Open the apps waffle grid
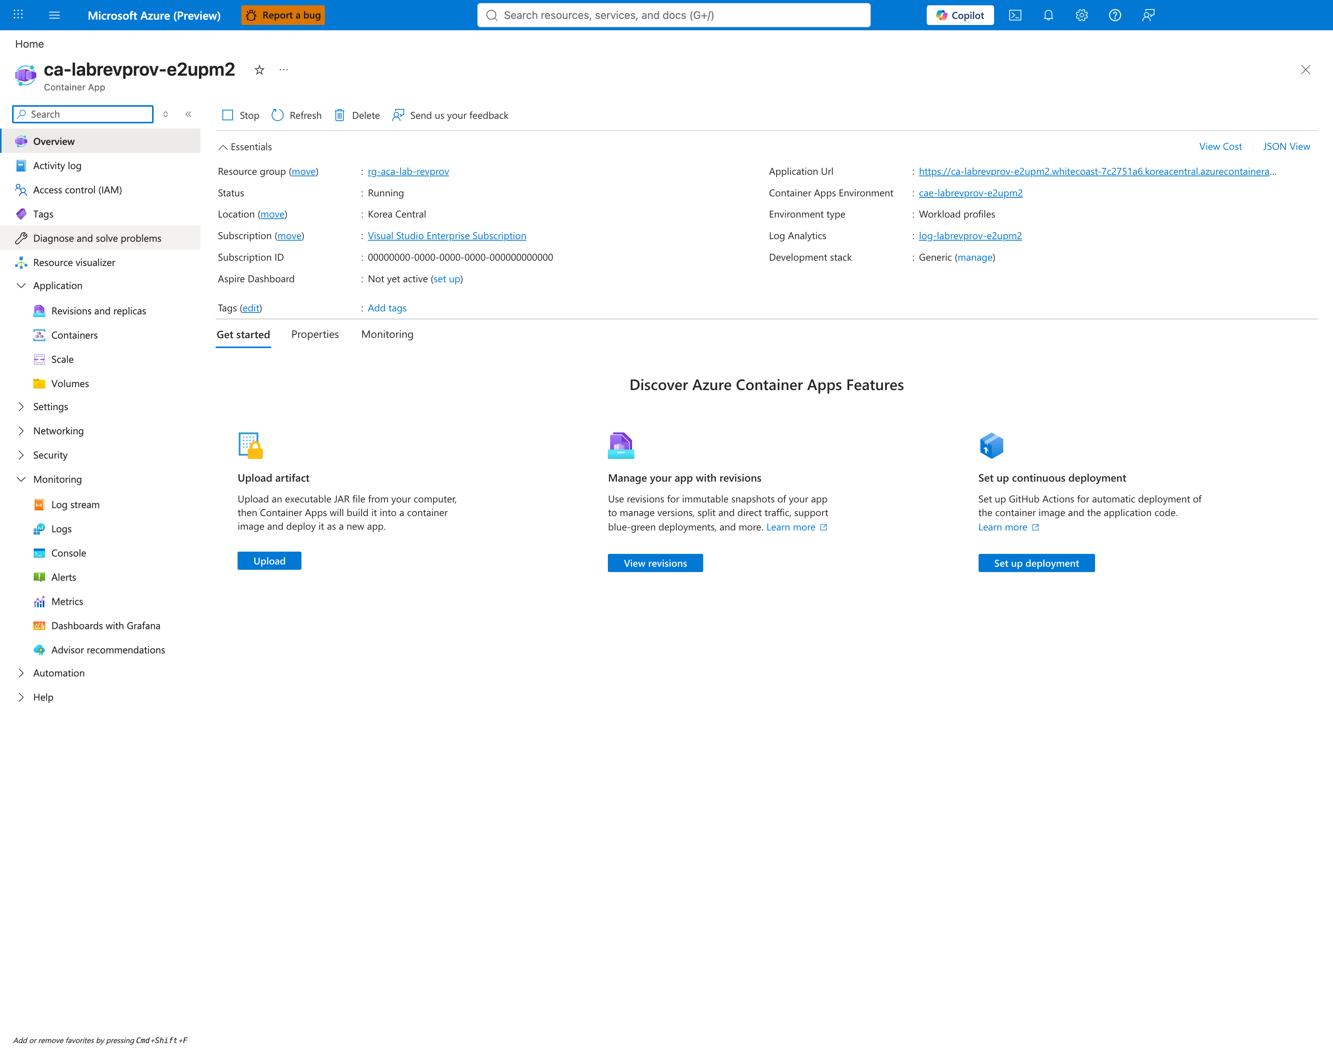Screen dimensions: 1333x1048 (19, 14)
